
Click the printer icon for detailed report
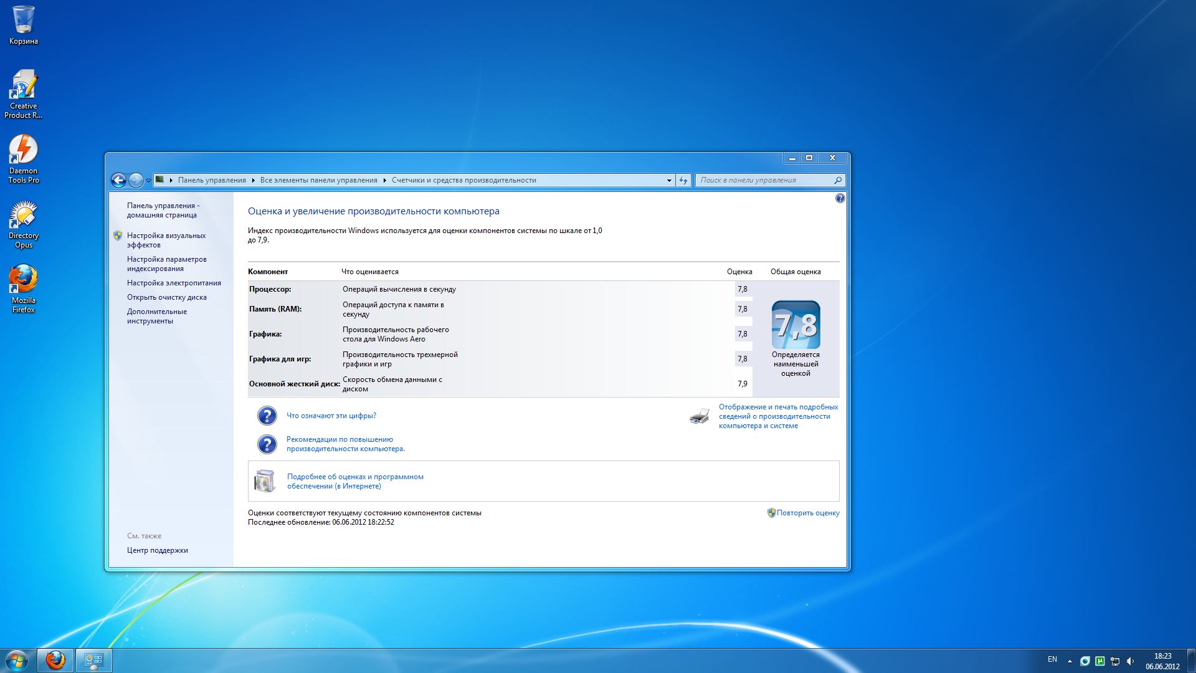(700, 416)
